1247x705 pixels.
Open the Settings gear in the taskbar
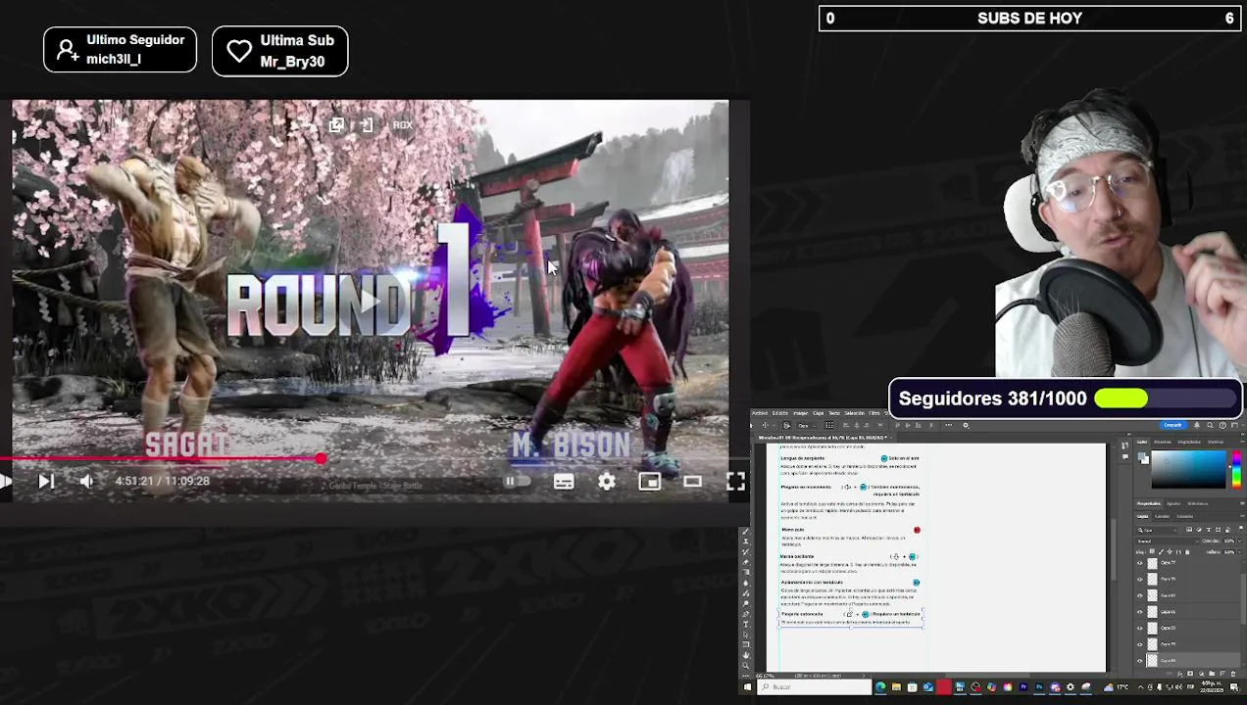click(x=1071, y=687)
